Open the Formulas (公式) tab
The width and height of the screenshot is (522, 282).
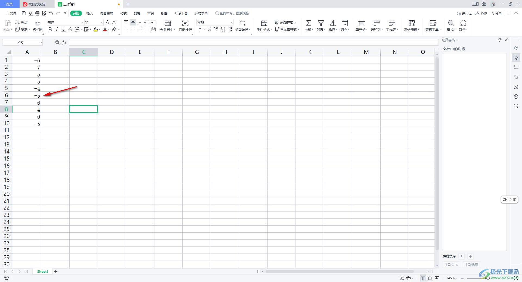pos(123,13)
